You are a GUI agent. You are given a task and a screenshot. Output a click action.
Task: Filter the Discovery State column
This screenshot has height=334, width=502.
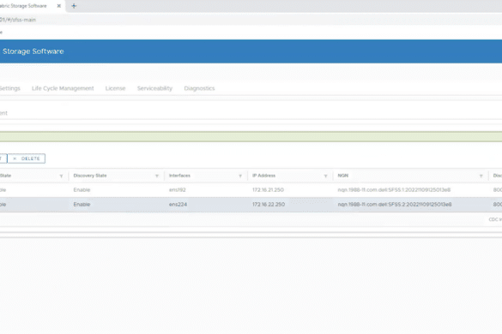click(157, 176)
